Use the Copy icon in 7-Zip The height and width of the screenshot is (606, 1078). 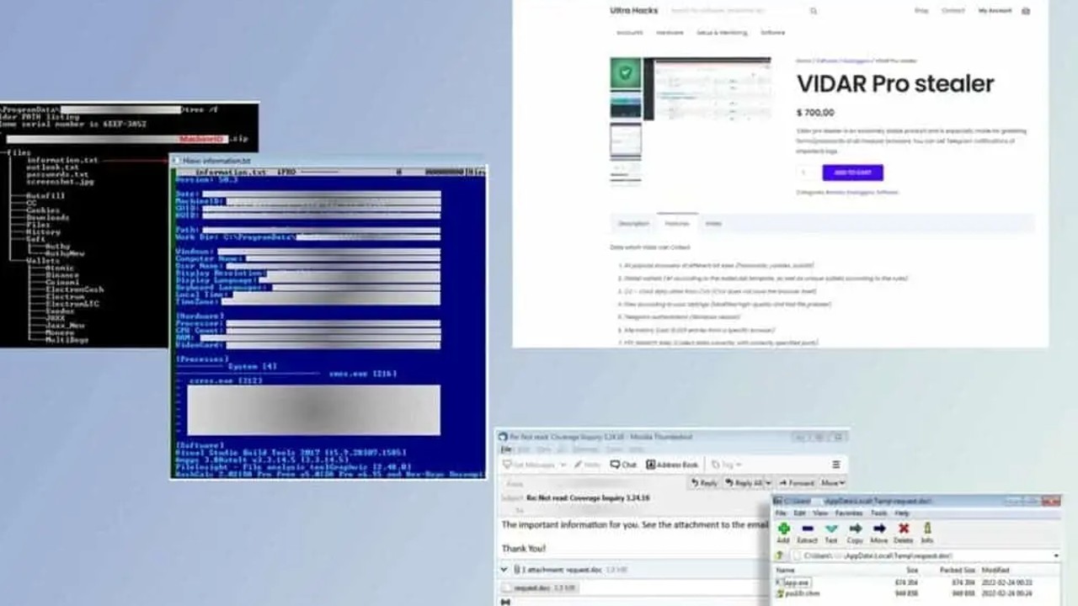856,528
